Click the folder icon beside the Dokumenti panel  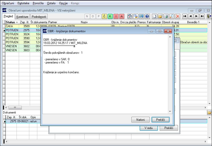coord(209,112)
